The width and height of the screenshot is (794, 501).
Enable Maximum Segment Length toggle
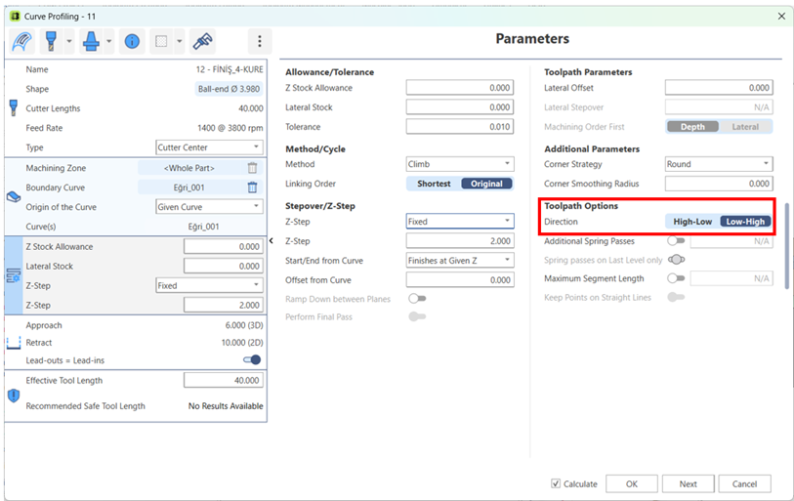676,278
